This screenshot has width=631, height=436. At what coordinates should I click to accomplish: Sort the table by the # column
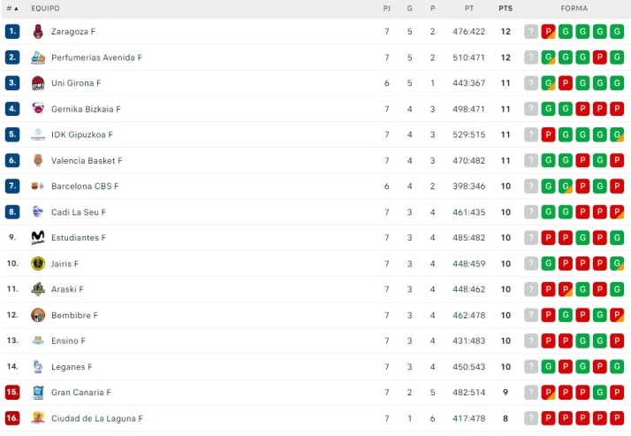click(12, 8)
